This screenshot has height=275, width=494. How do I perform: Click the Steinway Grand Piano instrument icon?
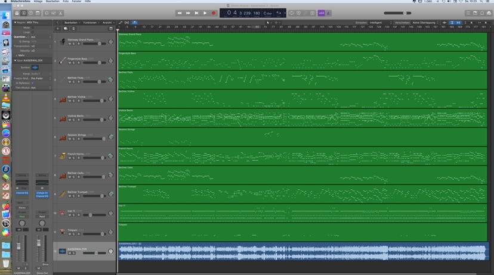[x=63, y=42]
